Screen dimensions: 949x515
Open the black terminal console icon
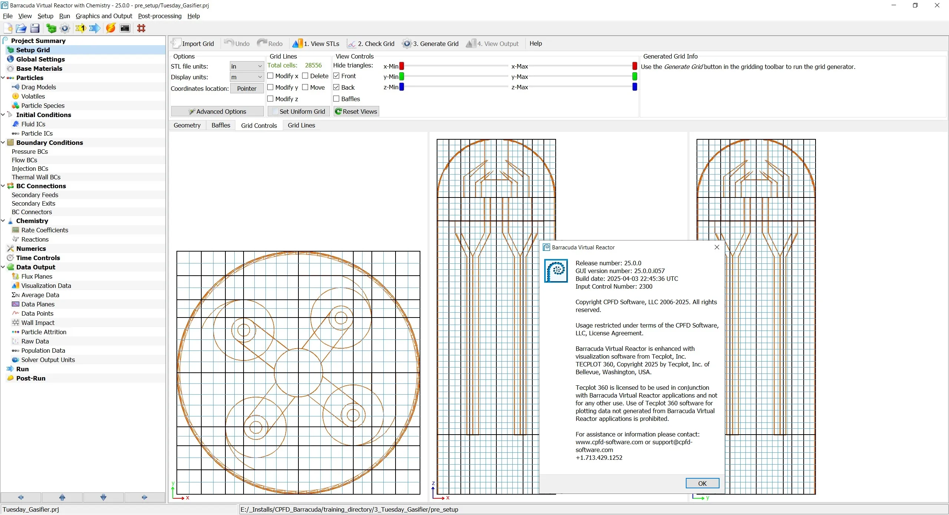pos(125,28)
